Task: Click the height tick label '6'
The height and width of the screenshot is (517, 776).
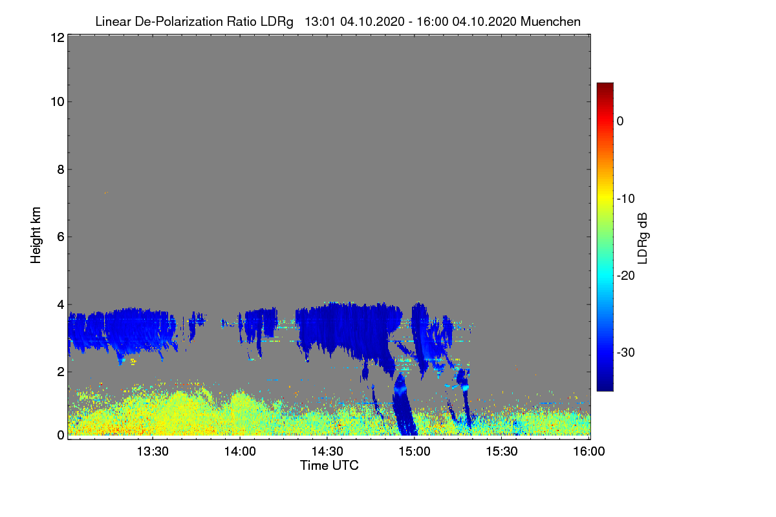Action: (x=59, y=237)
